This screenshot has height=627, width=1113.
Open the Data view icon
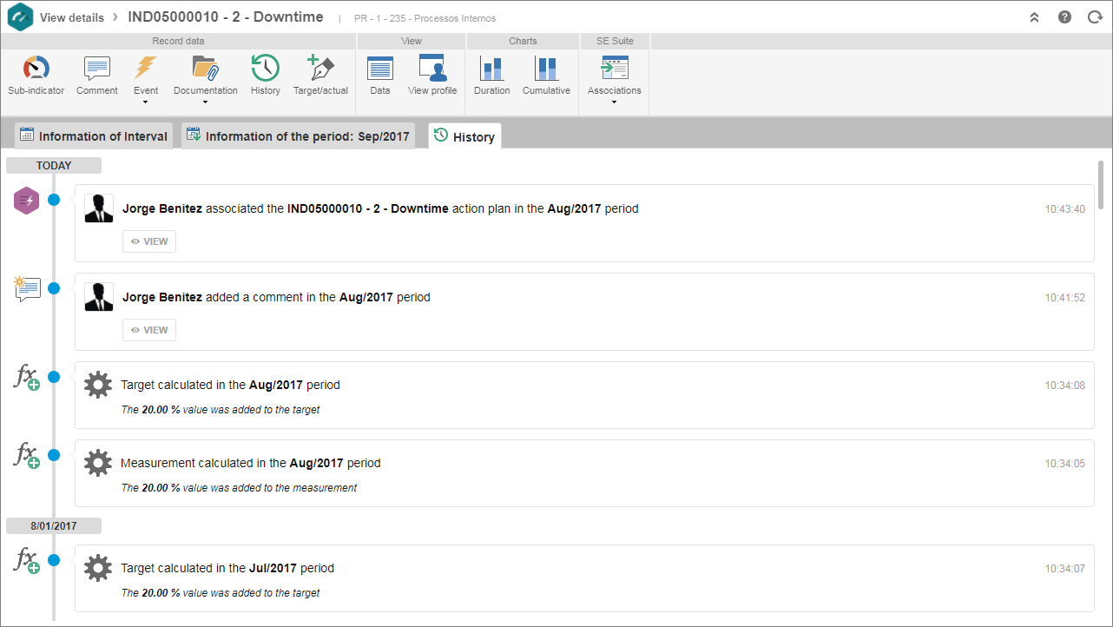pyautogui.click(x=380, y=68)
